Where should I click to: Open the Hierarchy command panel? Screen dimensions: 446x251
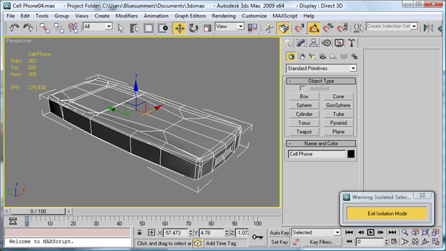pyautogui.click(x=314, y=43)
